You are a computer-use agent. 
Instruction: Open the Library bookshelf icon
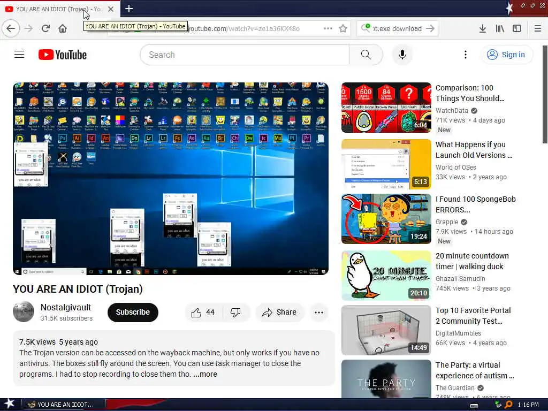pyautogui.click(x=500, y=28)
